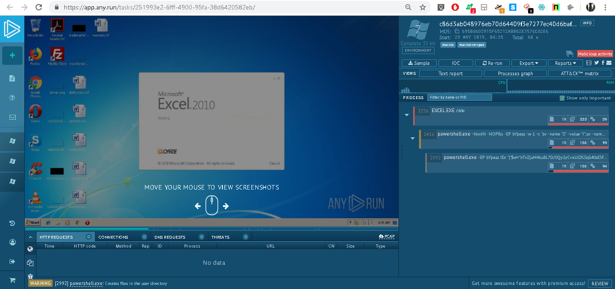Open the ATT&CK matrix view
This screenshot has height=289, width=615.
click(579, 73)
